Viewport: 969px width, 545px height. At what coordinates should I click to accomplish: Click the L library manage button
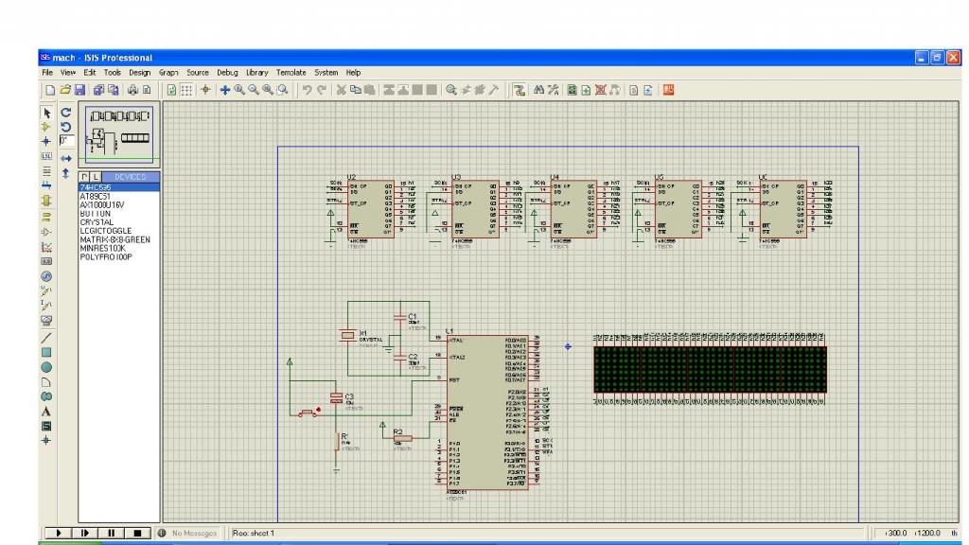click(x=96, y=177)
